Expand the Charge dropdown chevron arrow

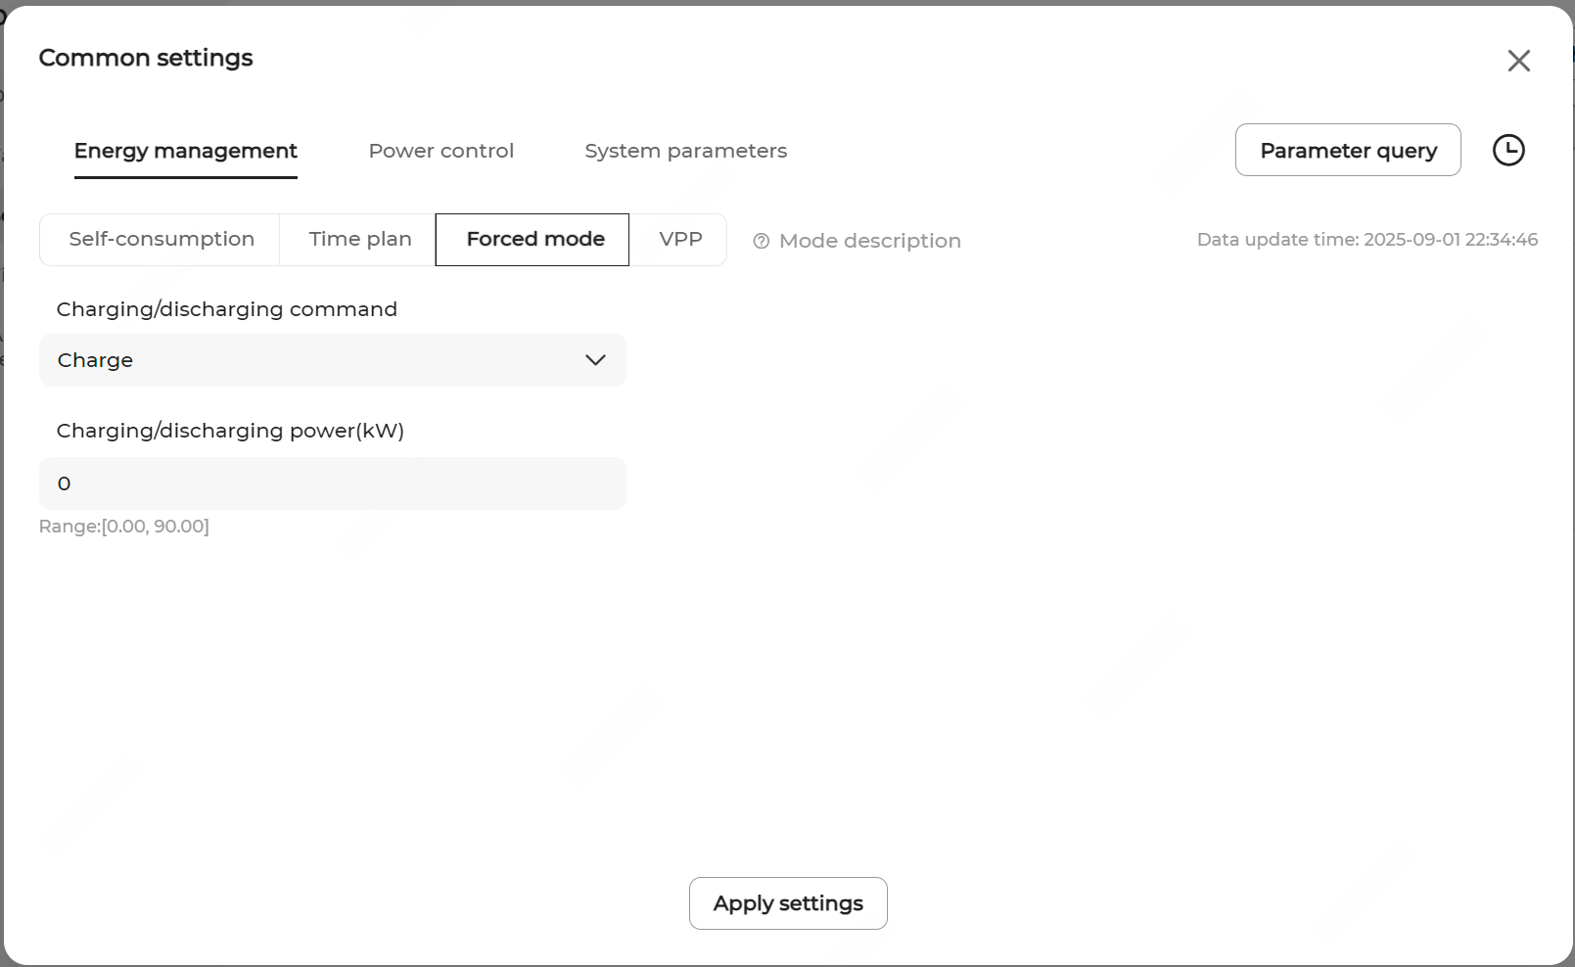(x=595, y=360)
